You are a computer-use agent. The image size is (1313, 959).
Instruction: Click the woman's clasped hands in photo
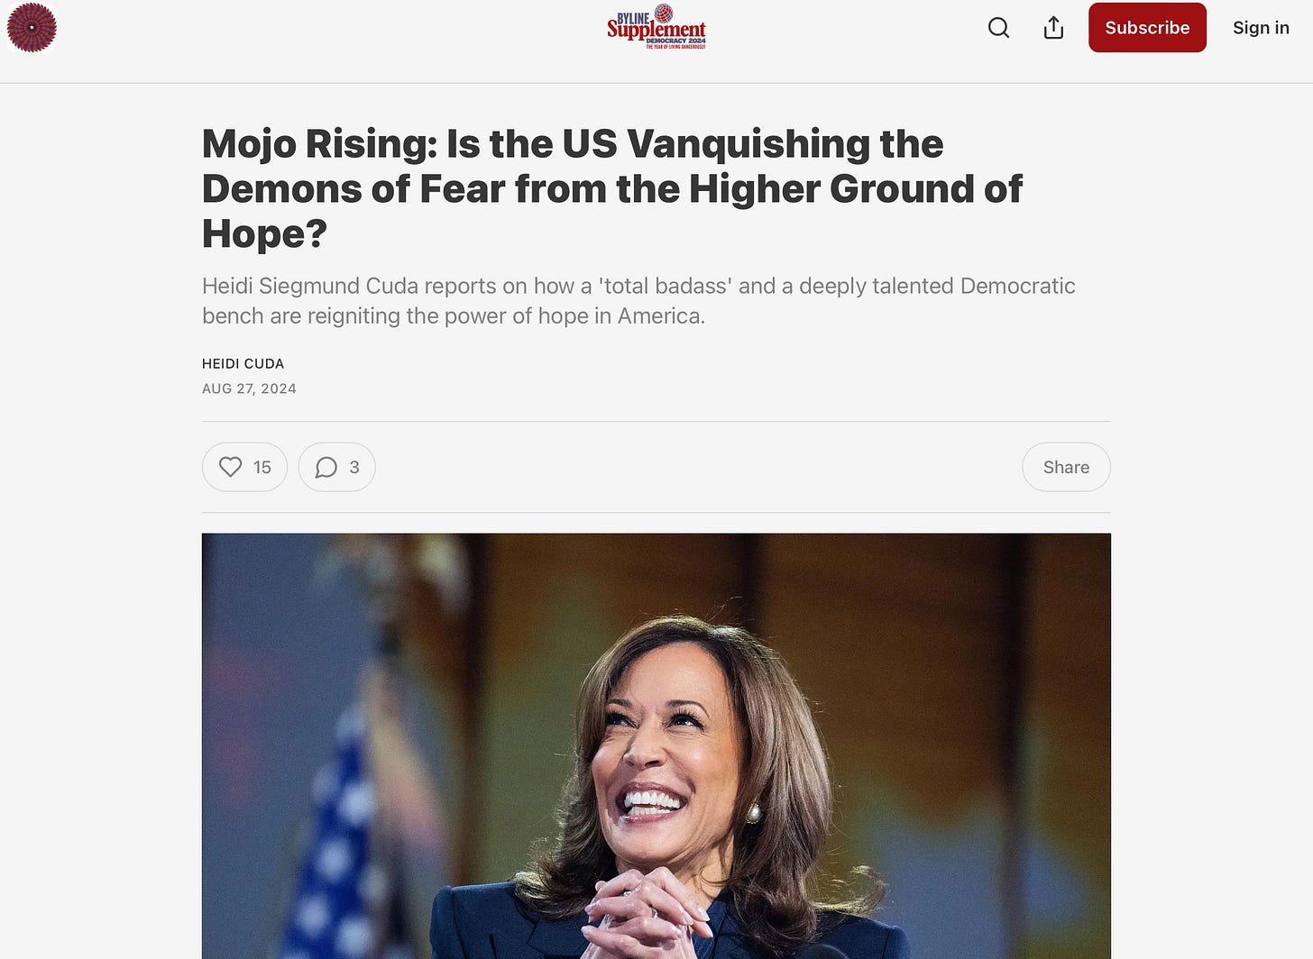point(645,915)
